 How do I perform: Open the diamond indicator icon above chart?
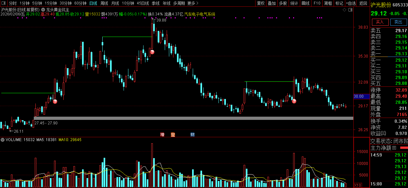tap(345, 10)
